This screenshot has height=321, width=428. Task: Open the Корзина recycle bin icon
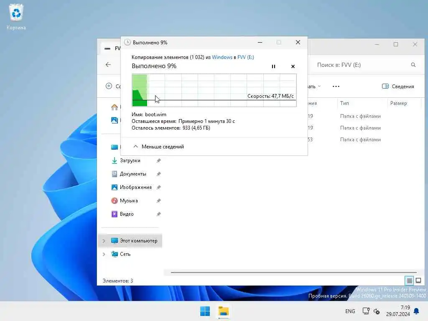point(16,16)
